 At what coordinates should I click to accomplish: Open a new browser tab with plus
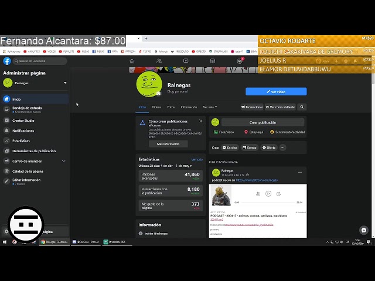click(x=146, y=38)
